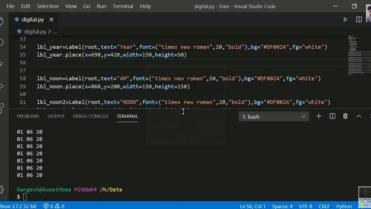The image size is (371, 209).
Task: Open the Search view in activity bar
Action: [1, 42]
